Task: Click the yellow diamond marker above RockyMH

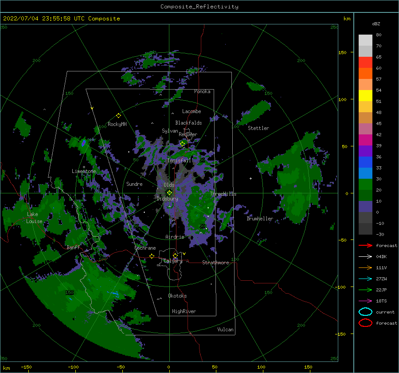Action: click(118, 116)
